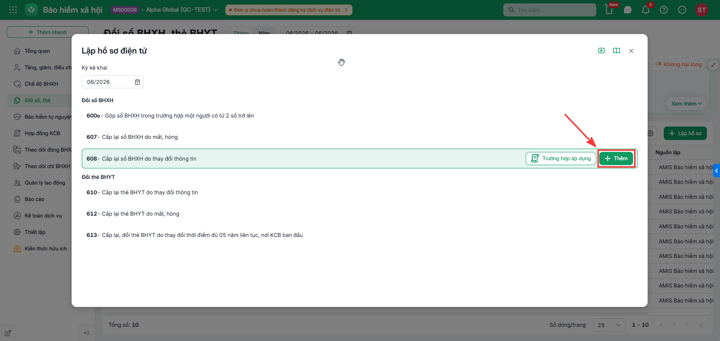Select 612 - Cấp lại thẻ BHYT do mất, hỏng
Screen dimensions: 720x341
point(360,214)
